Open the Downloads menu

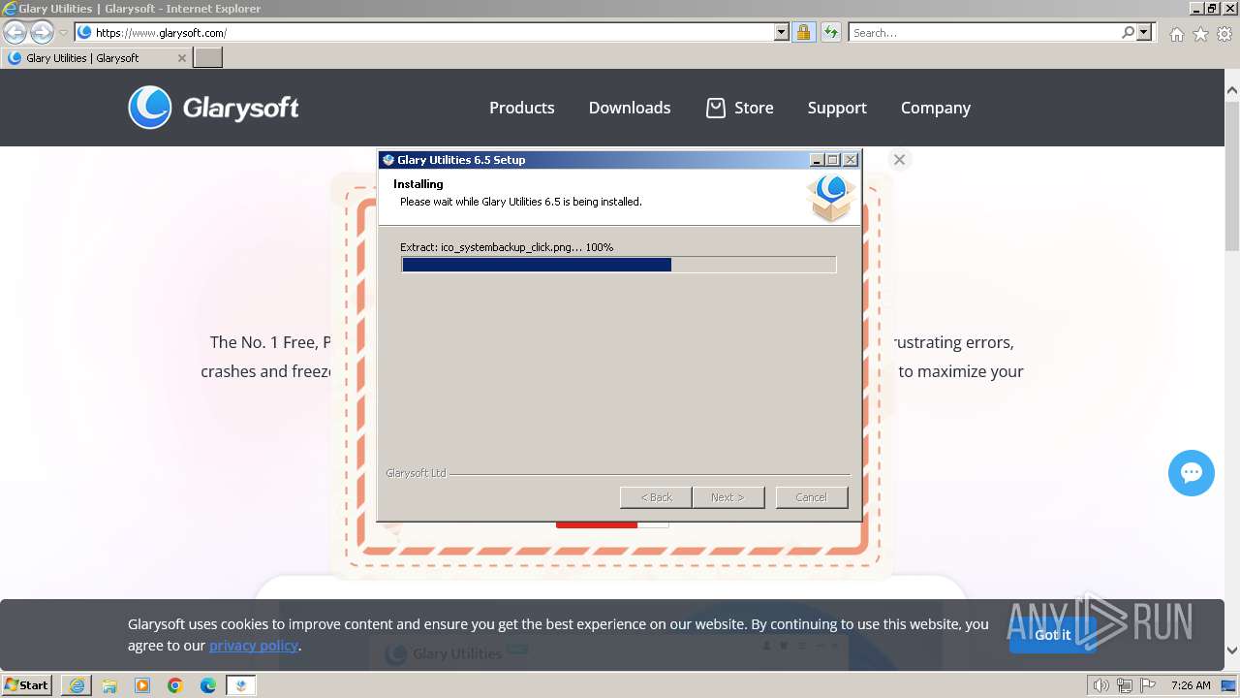click(629, 108)
